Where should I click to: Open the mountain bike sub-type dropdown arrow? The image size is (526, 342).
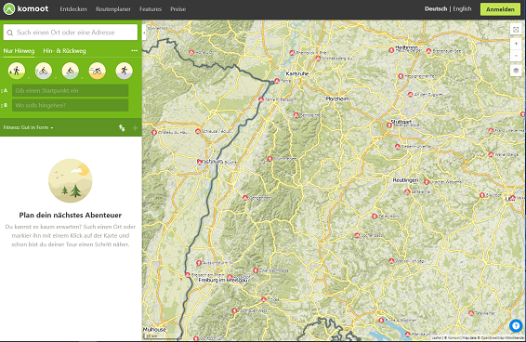[x=82, y=79]
